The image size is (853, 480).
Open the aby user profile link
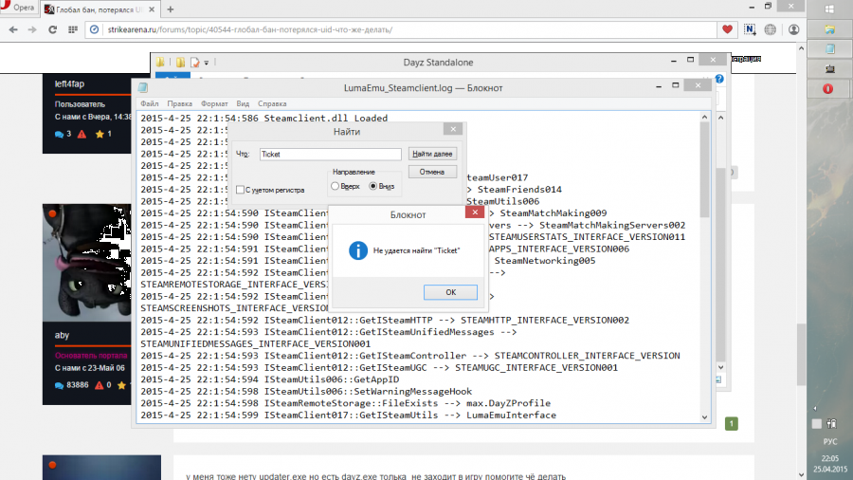click(x=62, y=335)
